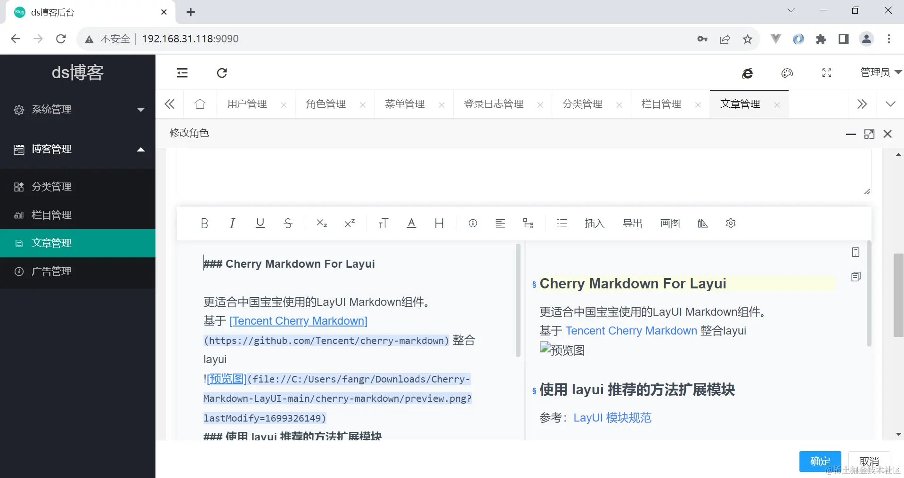Toggle bold formatting in the editor toolbar

tap(204, 223)
